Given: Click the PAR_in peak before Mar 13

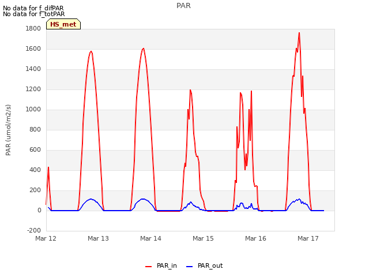Looking at the screenshot, I should coord(91,51).
